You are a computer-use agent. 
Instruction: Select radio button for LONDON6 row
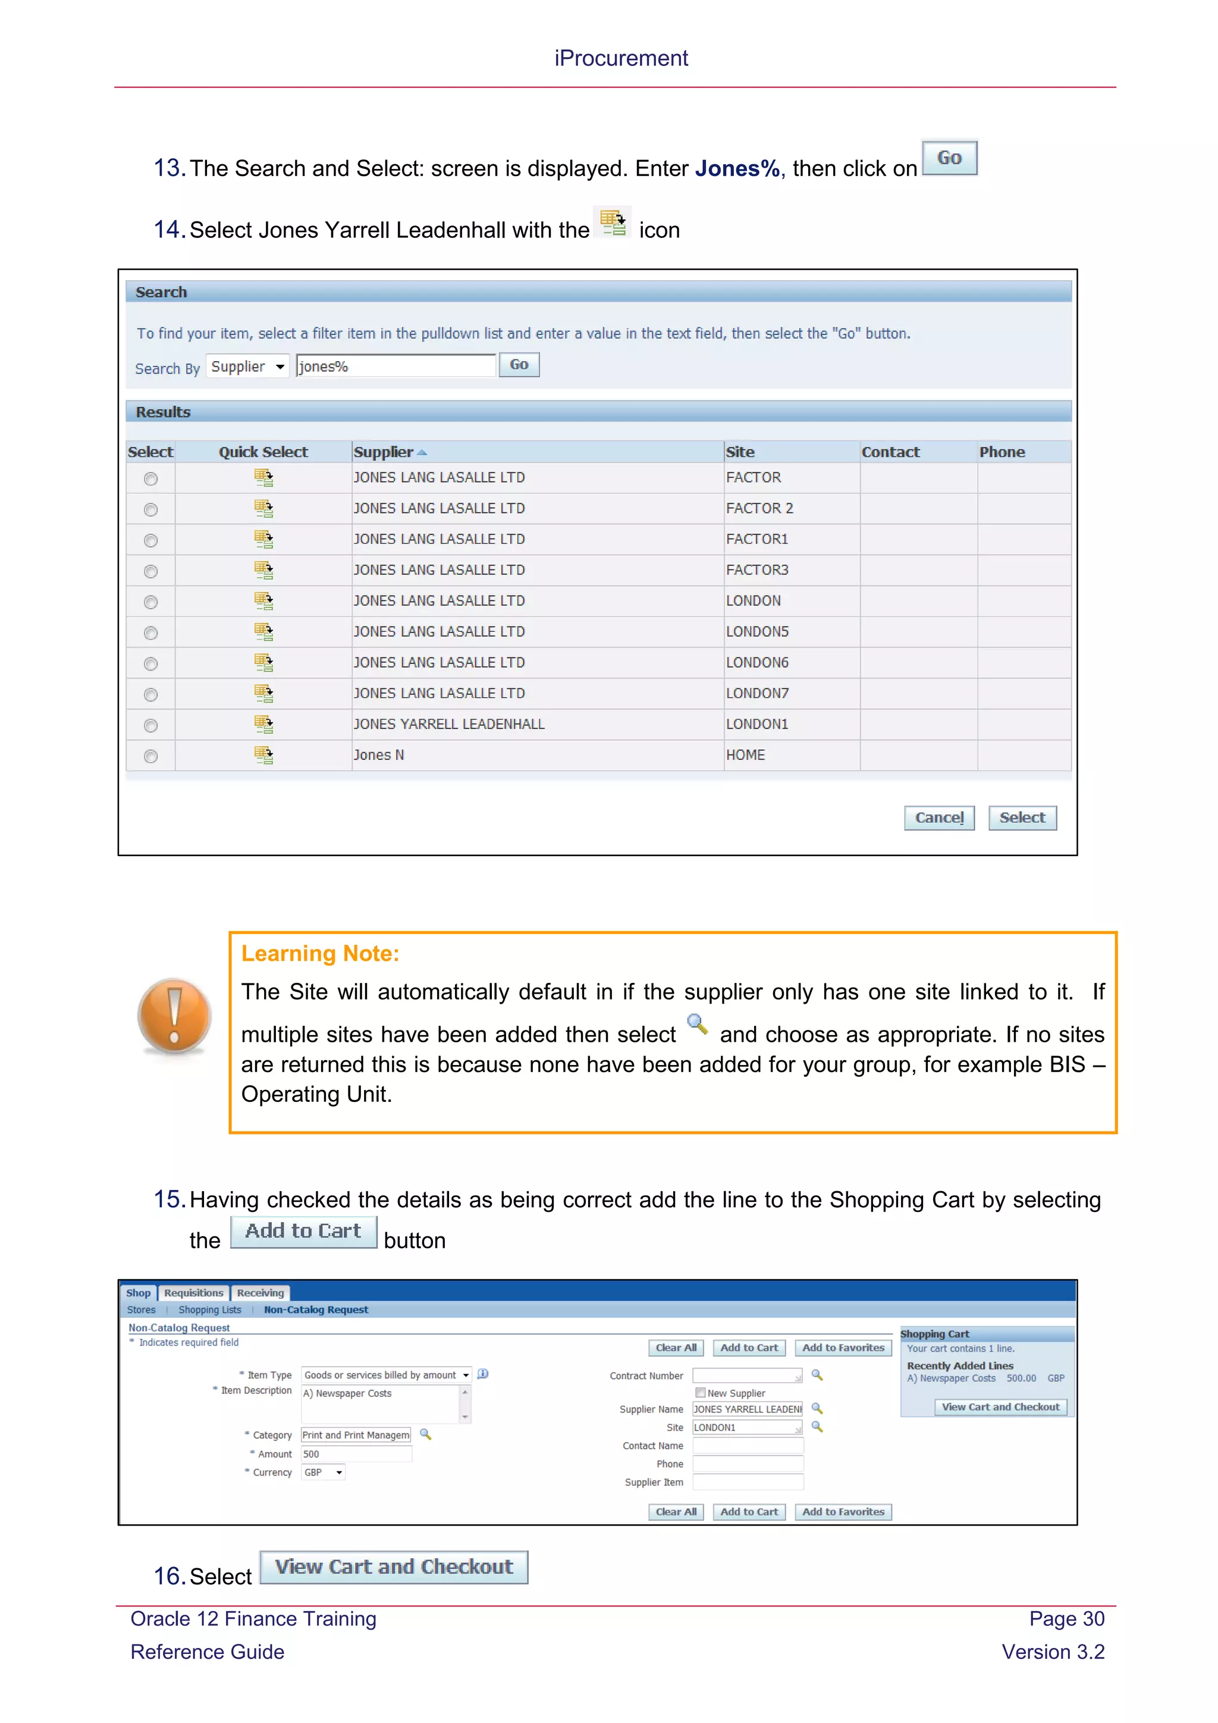(x=150, y=663)
